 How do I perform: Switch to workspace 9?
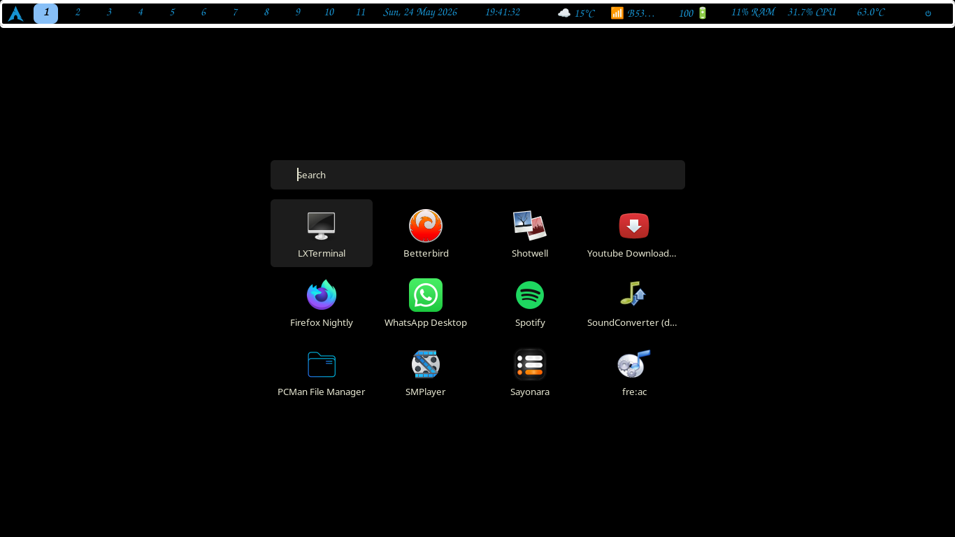tap(298, 13)
